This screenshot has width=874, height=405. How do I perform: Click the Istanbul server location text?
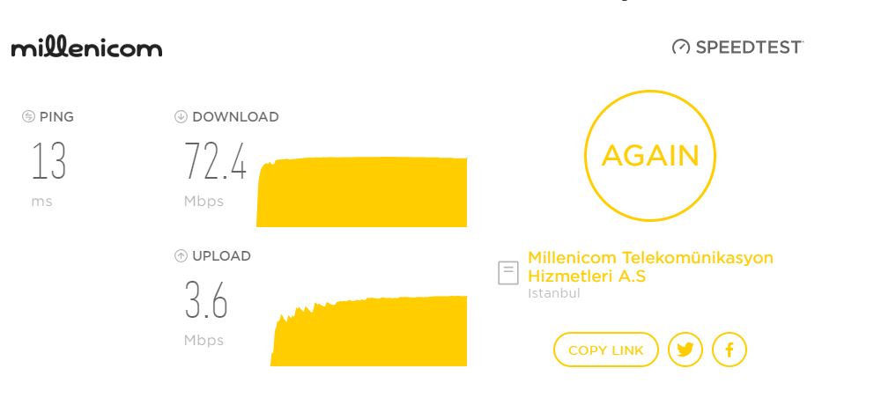(x=554, y=293)
